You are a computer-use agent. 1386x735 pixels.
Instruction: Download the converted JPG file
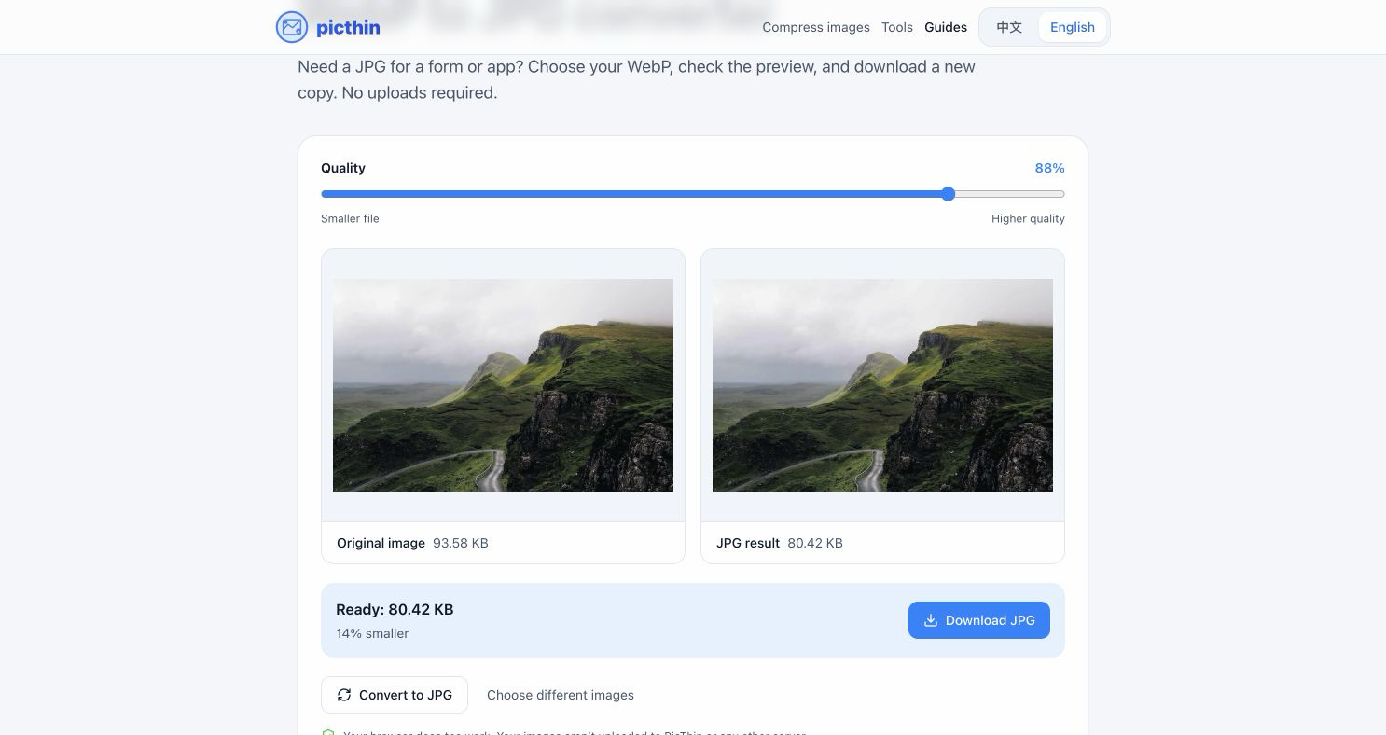979,620
